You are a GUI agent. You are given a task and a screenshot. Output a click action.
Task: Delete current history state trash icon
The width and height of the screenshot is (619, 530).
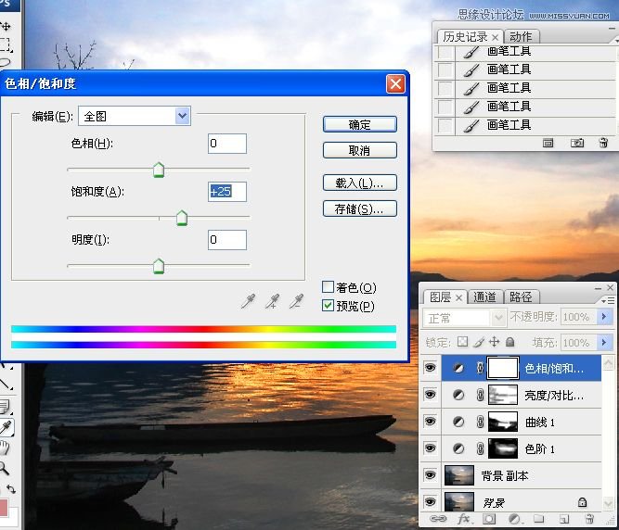[x=603, y=143]
